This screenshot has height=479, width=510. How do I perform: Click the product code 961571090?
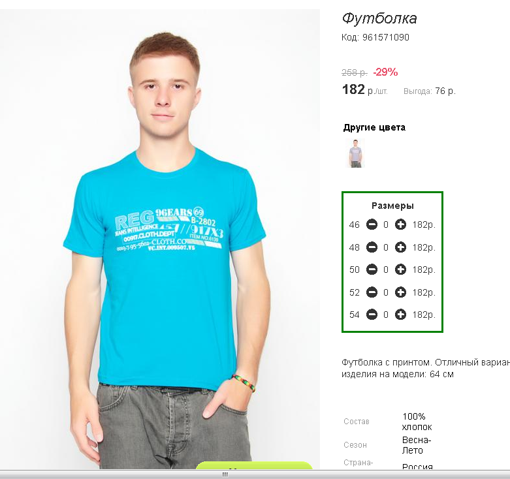click(386, 37)
